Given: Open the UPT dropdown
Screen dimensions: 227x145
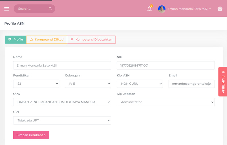Looking at the screenshot, I should [62, 120].
